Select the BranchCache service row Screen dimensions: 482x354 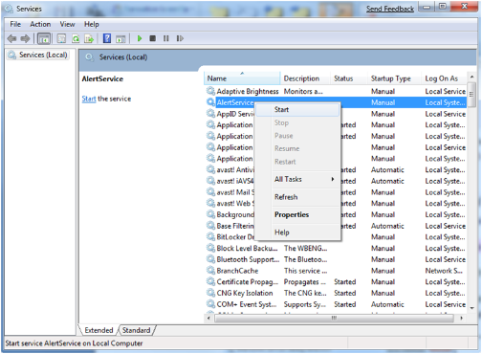click(336, 271)
